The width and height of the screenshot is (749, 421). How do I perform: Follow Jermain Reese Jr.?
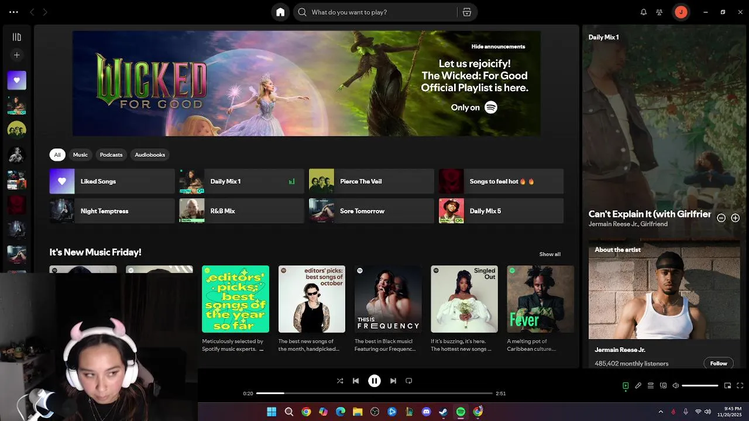coord(719,363)
